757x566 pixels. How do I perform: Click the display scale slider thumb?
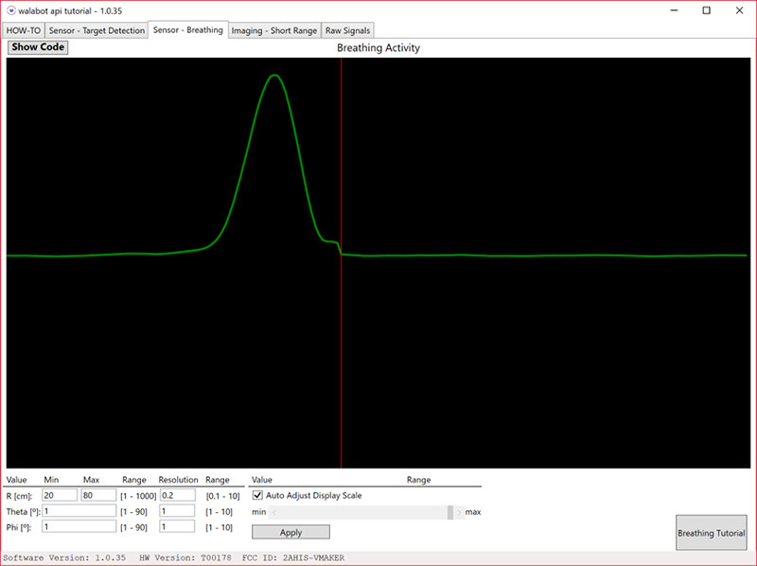point(450,512)
